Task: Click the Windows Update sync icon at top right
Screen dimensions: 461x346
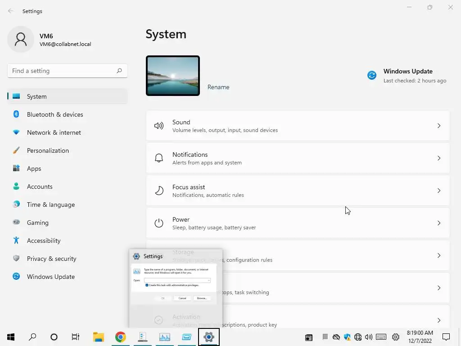Action: (371, 75)
